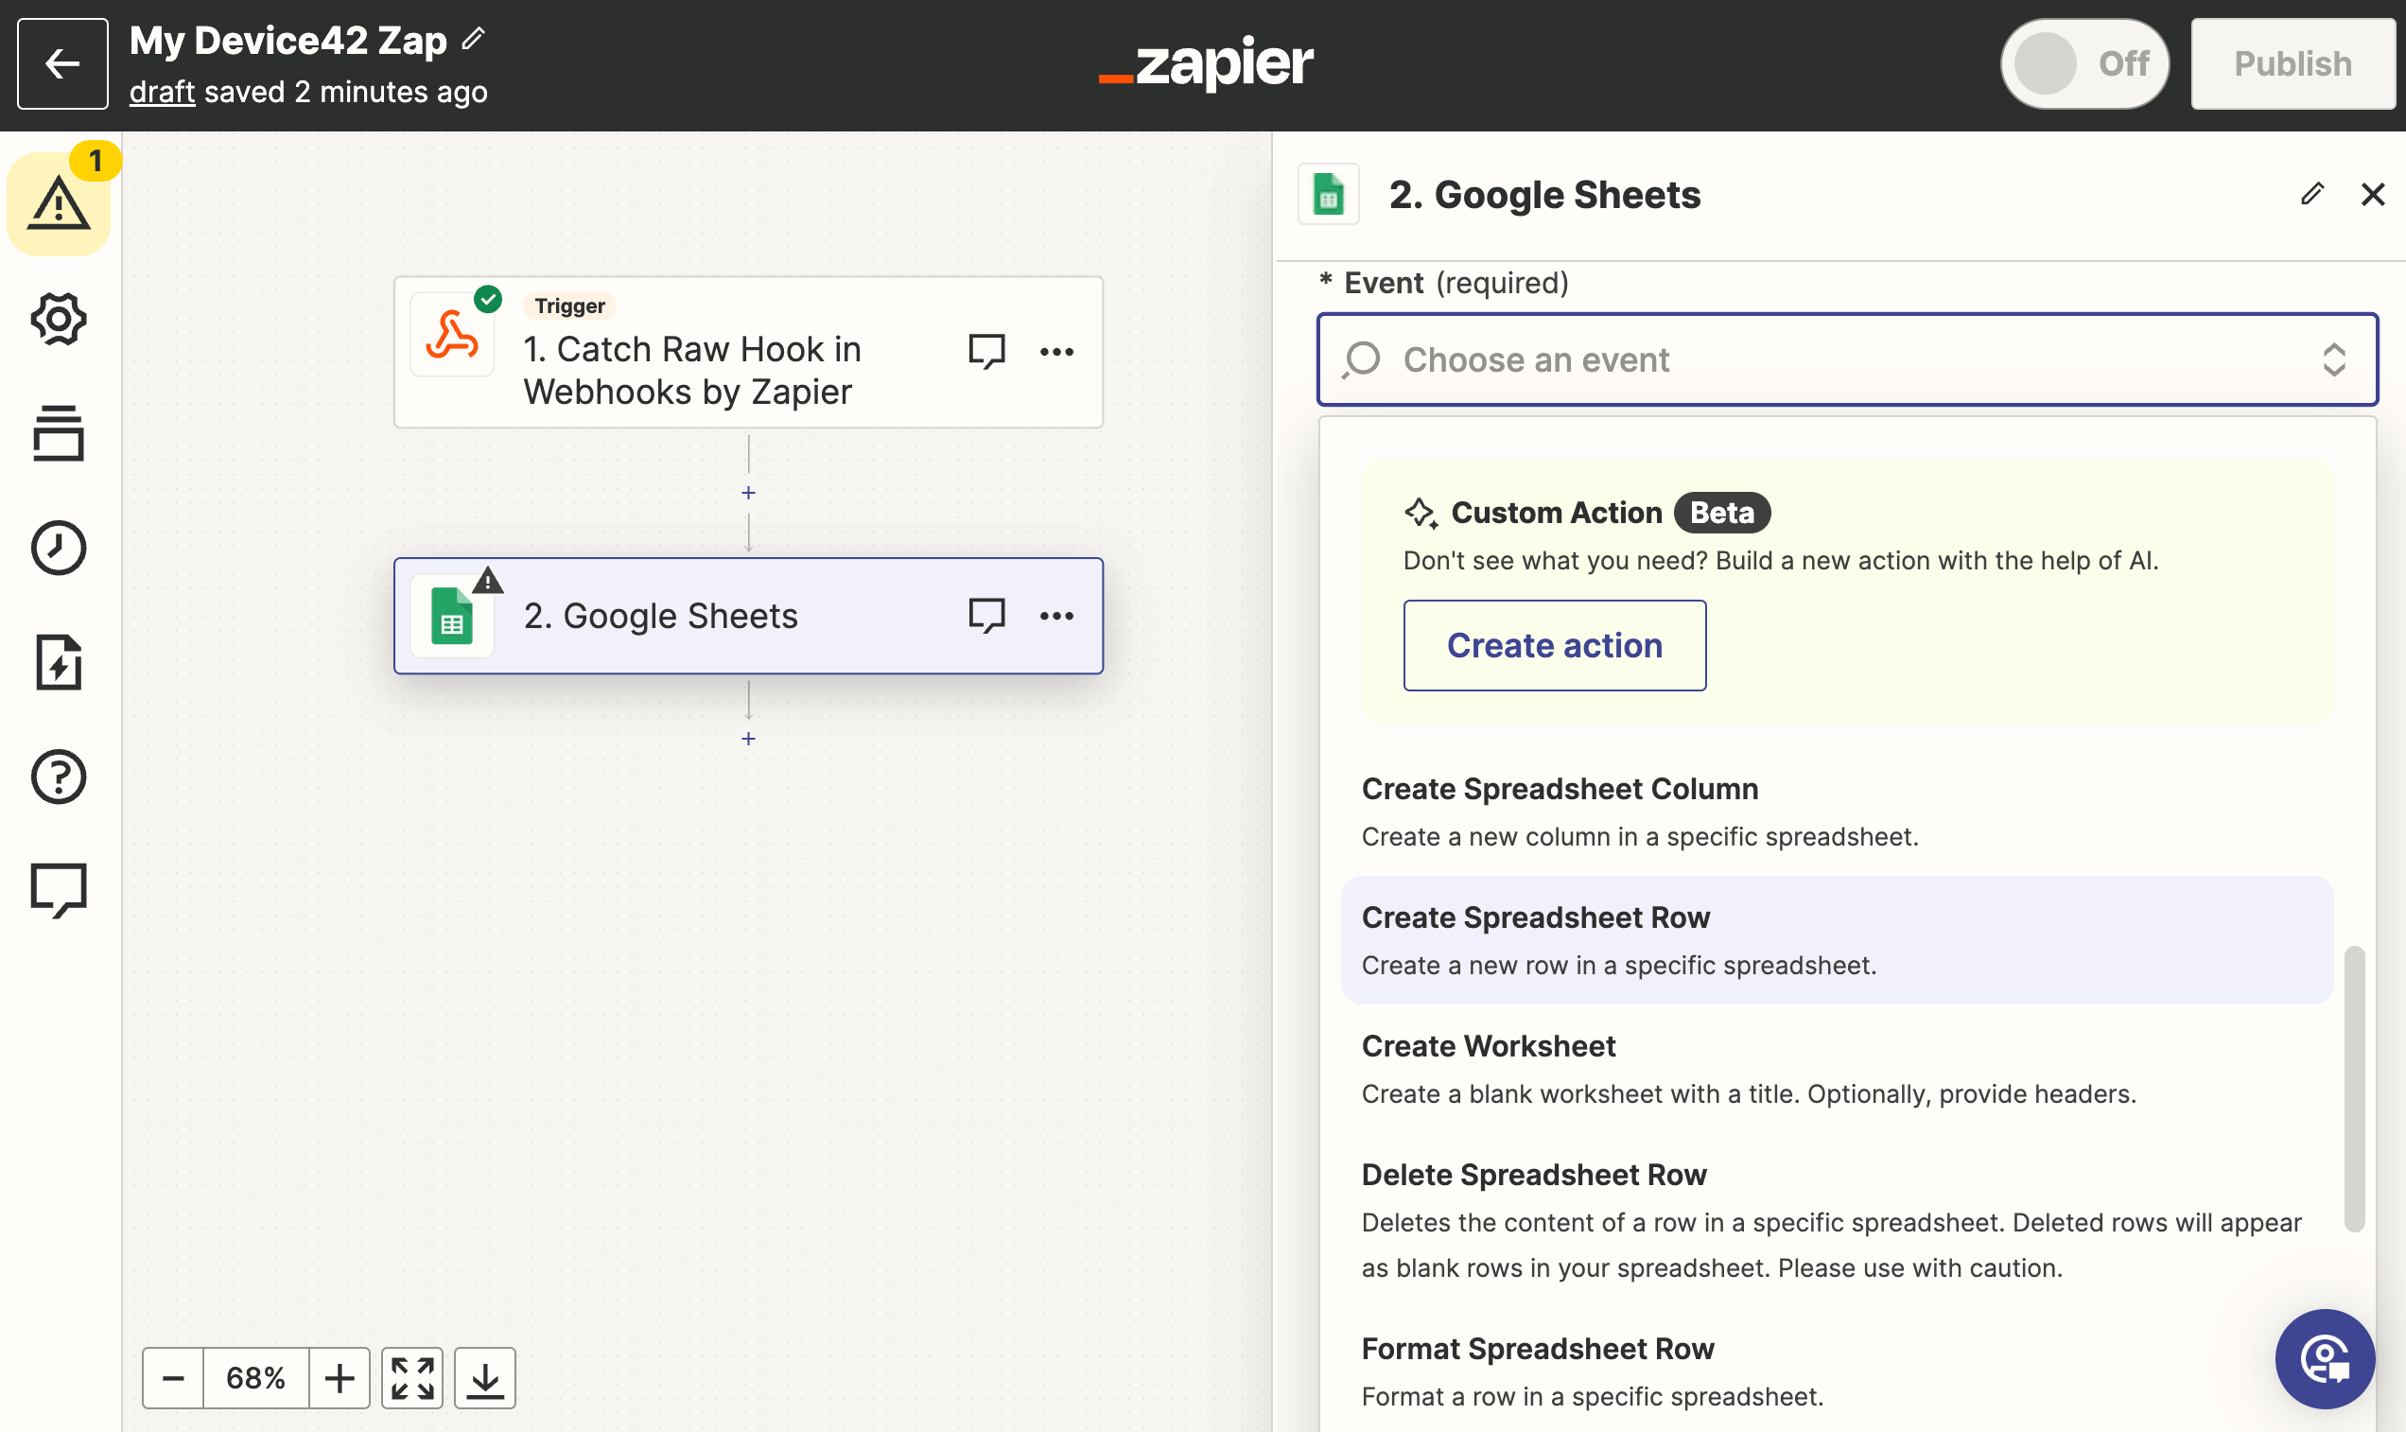Open more options on Webhooks trigger step

coord(1056,352)
